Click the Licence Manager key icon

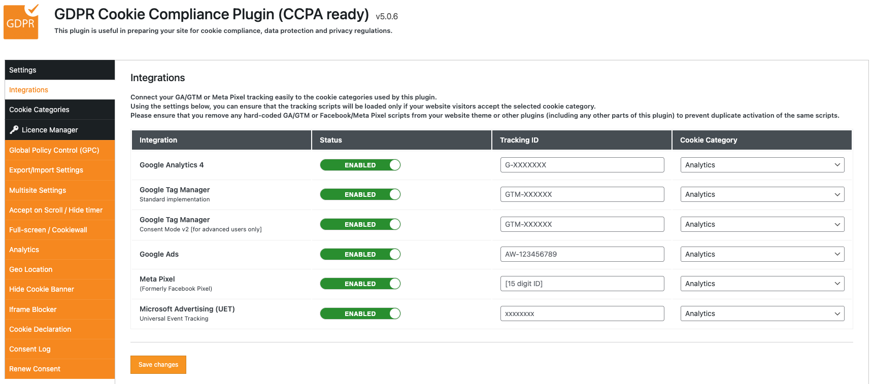14,130
